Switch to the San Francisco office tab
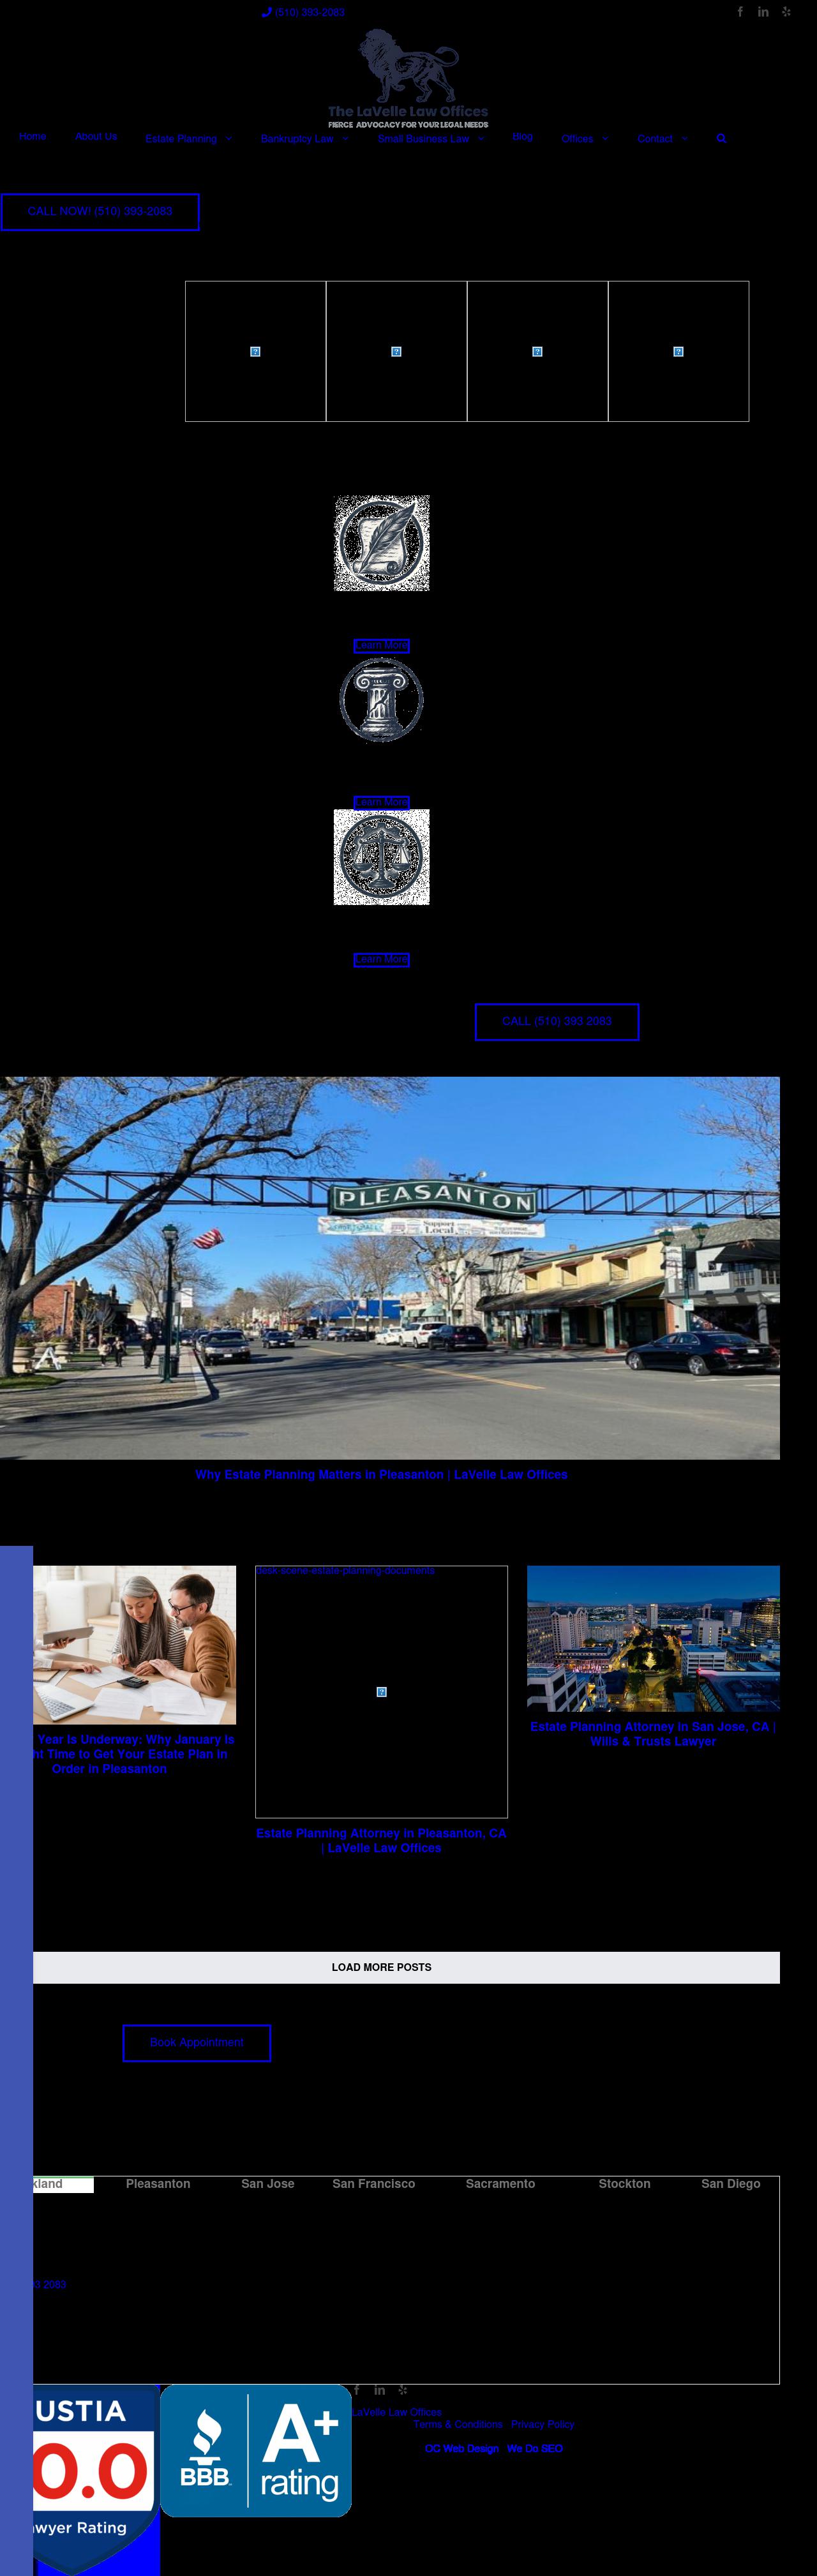Viewport: 817px width, 2576px height. [x=373, y=2184]
